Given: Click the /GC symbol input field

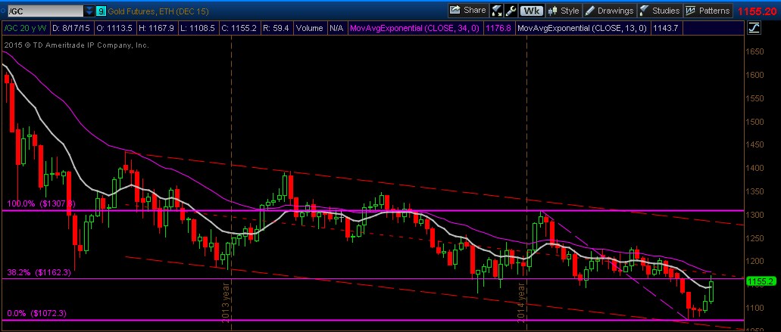Looking at the screenshot, I should coord(44,11).
